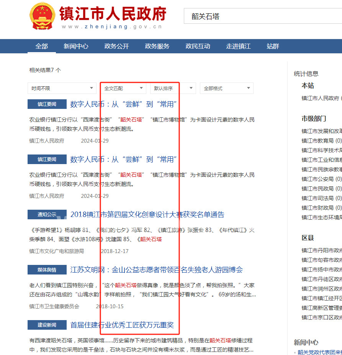Switch to the 新闻中心 tab
The height and width of the screenshot is (355, 342).
tap(76, 46)
